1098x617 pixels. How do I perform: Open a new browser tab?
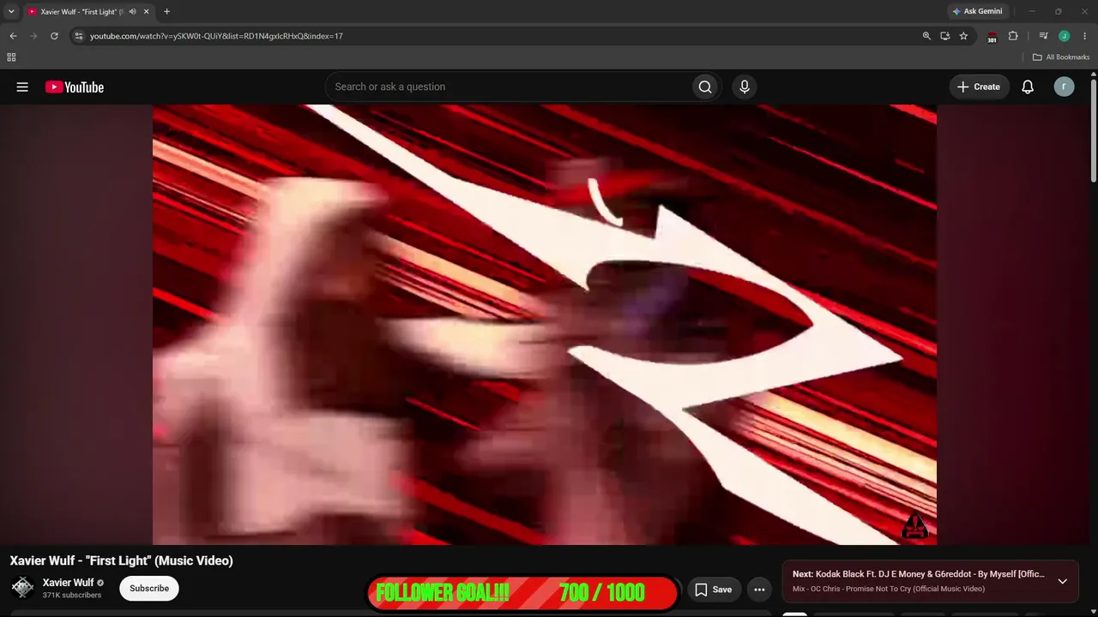click(x=166, y=12)
